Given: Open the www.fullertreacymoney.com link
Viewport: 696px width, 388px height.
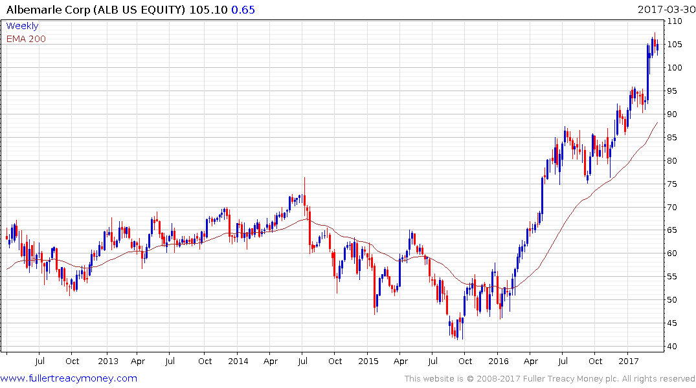Looking at the screenshot, I should [x=69, y=378].
